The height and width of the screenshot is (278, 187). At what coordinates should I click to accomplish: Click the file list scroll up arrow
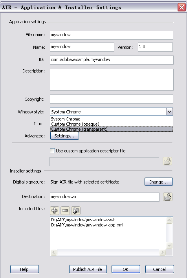[169, 220]
